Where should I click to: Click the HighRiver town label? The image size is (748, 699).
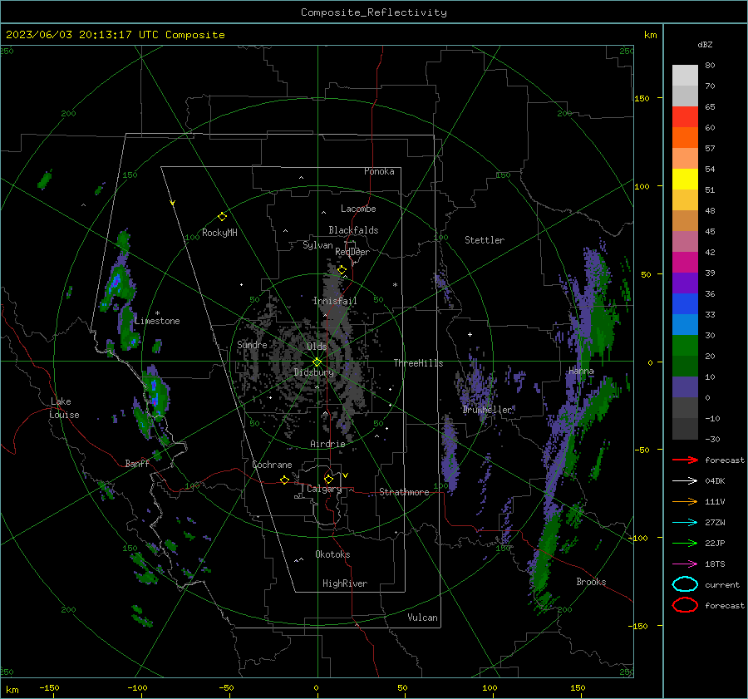[x=344, y=583]
